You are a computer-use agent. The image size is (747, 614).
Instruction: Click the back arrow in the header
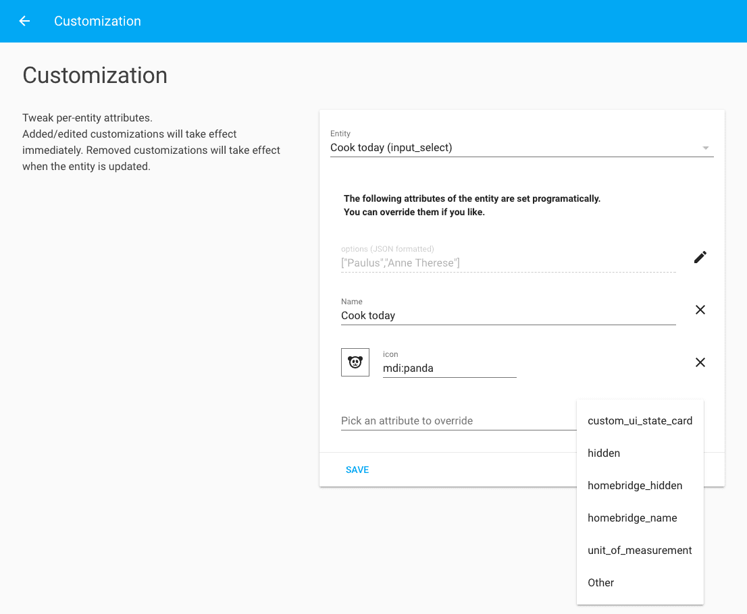tap(24, 21)
